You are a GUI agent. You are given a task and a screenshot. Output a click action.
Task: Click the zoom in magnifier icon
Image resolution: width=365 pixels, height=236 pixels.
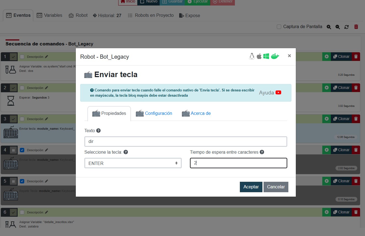[329, 27]
